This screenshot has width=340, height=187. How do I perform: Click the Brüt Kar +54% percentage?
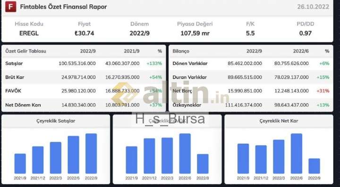tap(155, 77)
